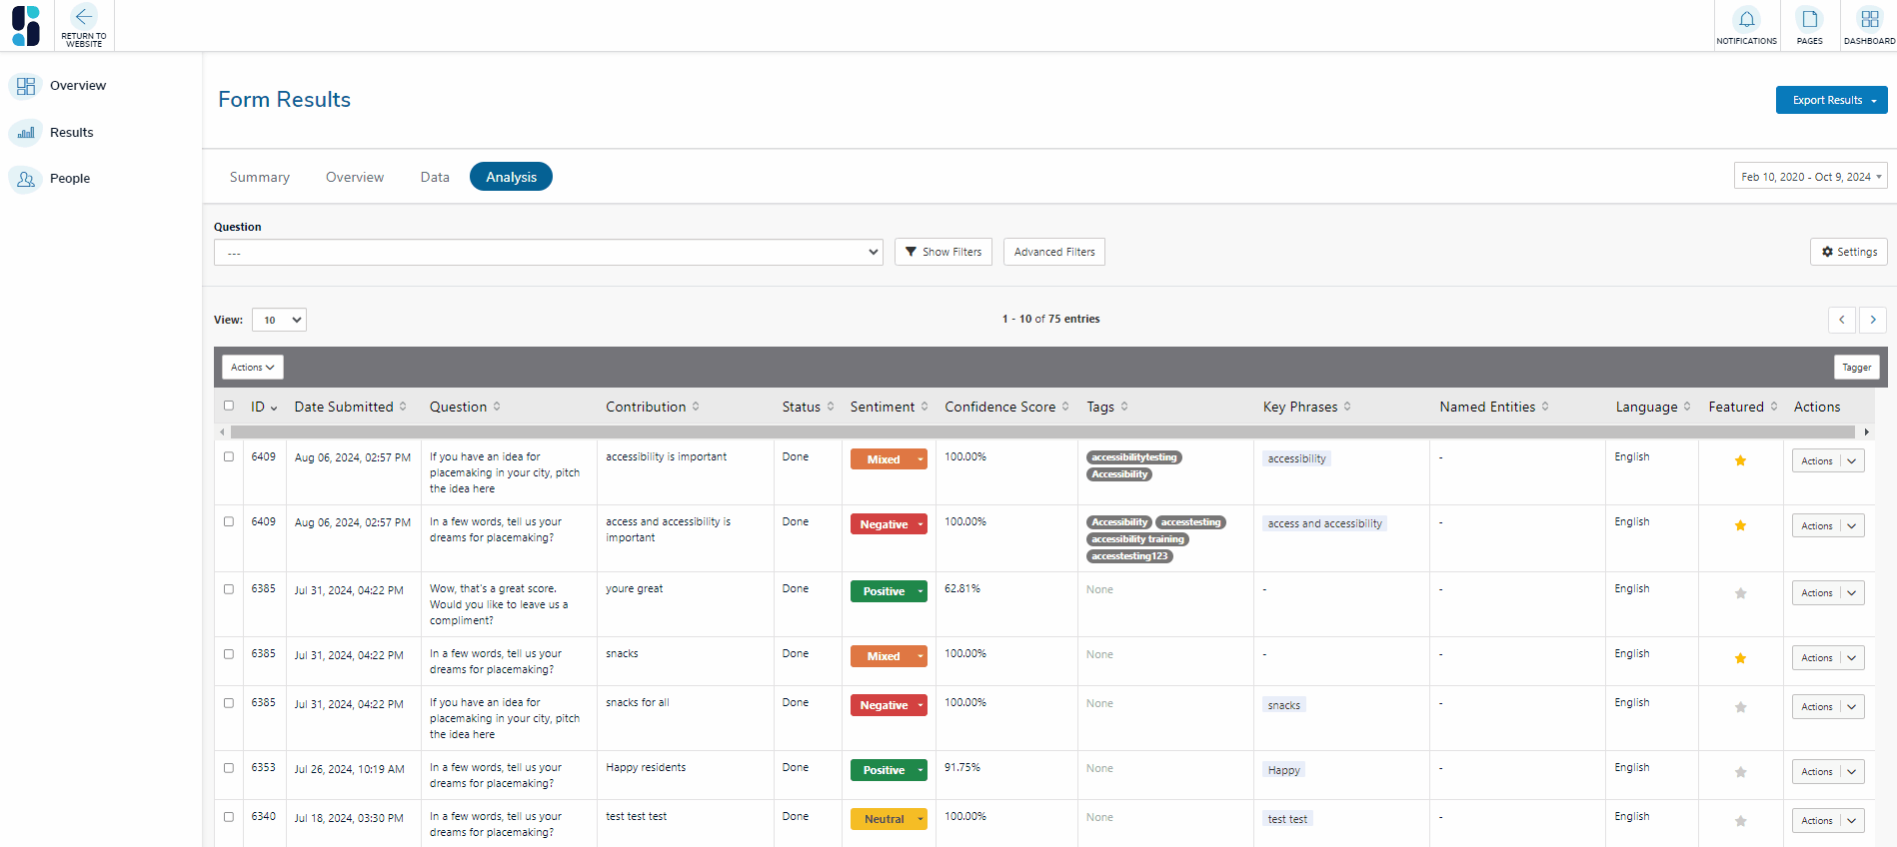
Task: Click the Advanced Filters button
Action: [1053, 252]
